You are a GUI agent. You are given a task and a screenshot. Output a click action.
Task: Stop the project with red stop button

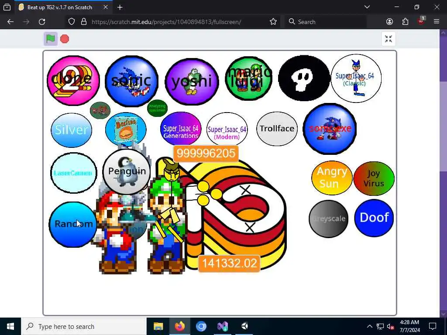(x=65, y=39)
